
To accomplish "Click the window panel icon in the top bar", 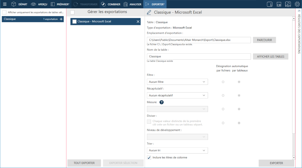I will [279, 4].
